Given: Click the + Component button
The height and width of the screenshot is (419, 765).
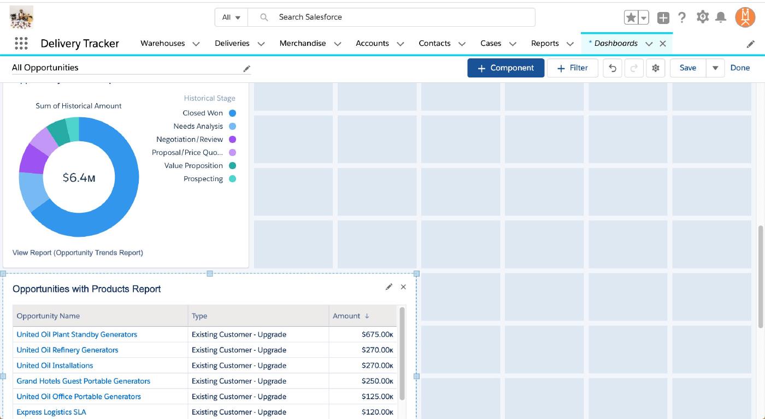Looking at the screenshot, I should pos(505,68).
